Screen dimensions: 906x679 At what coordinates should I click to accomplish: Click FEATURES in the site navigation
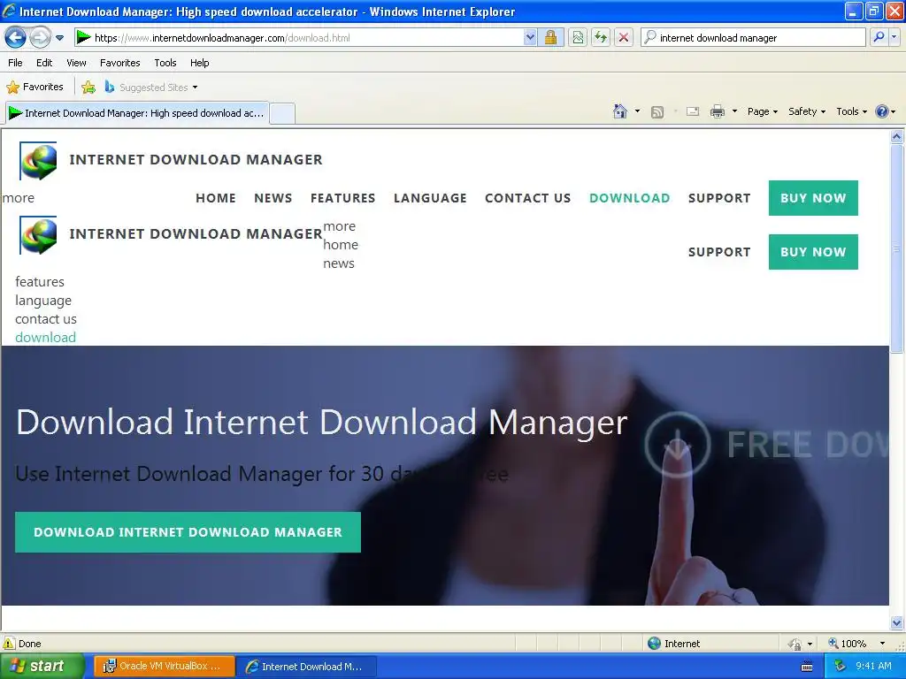(x=342, y=198)
